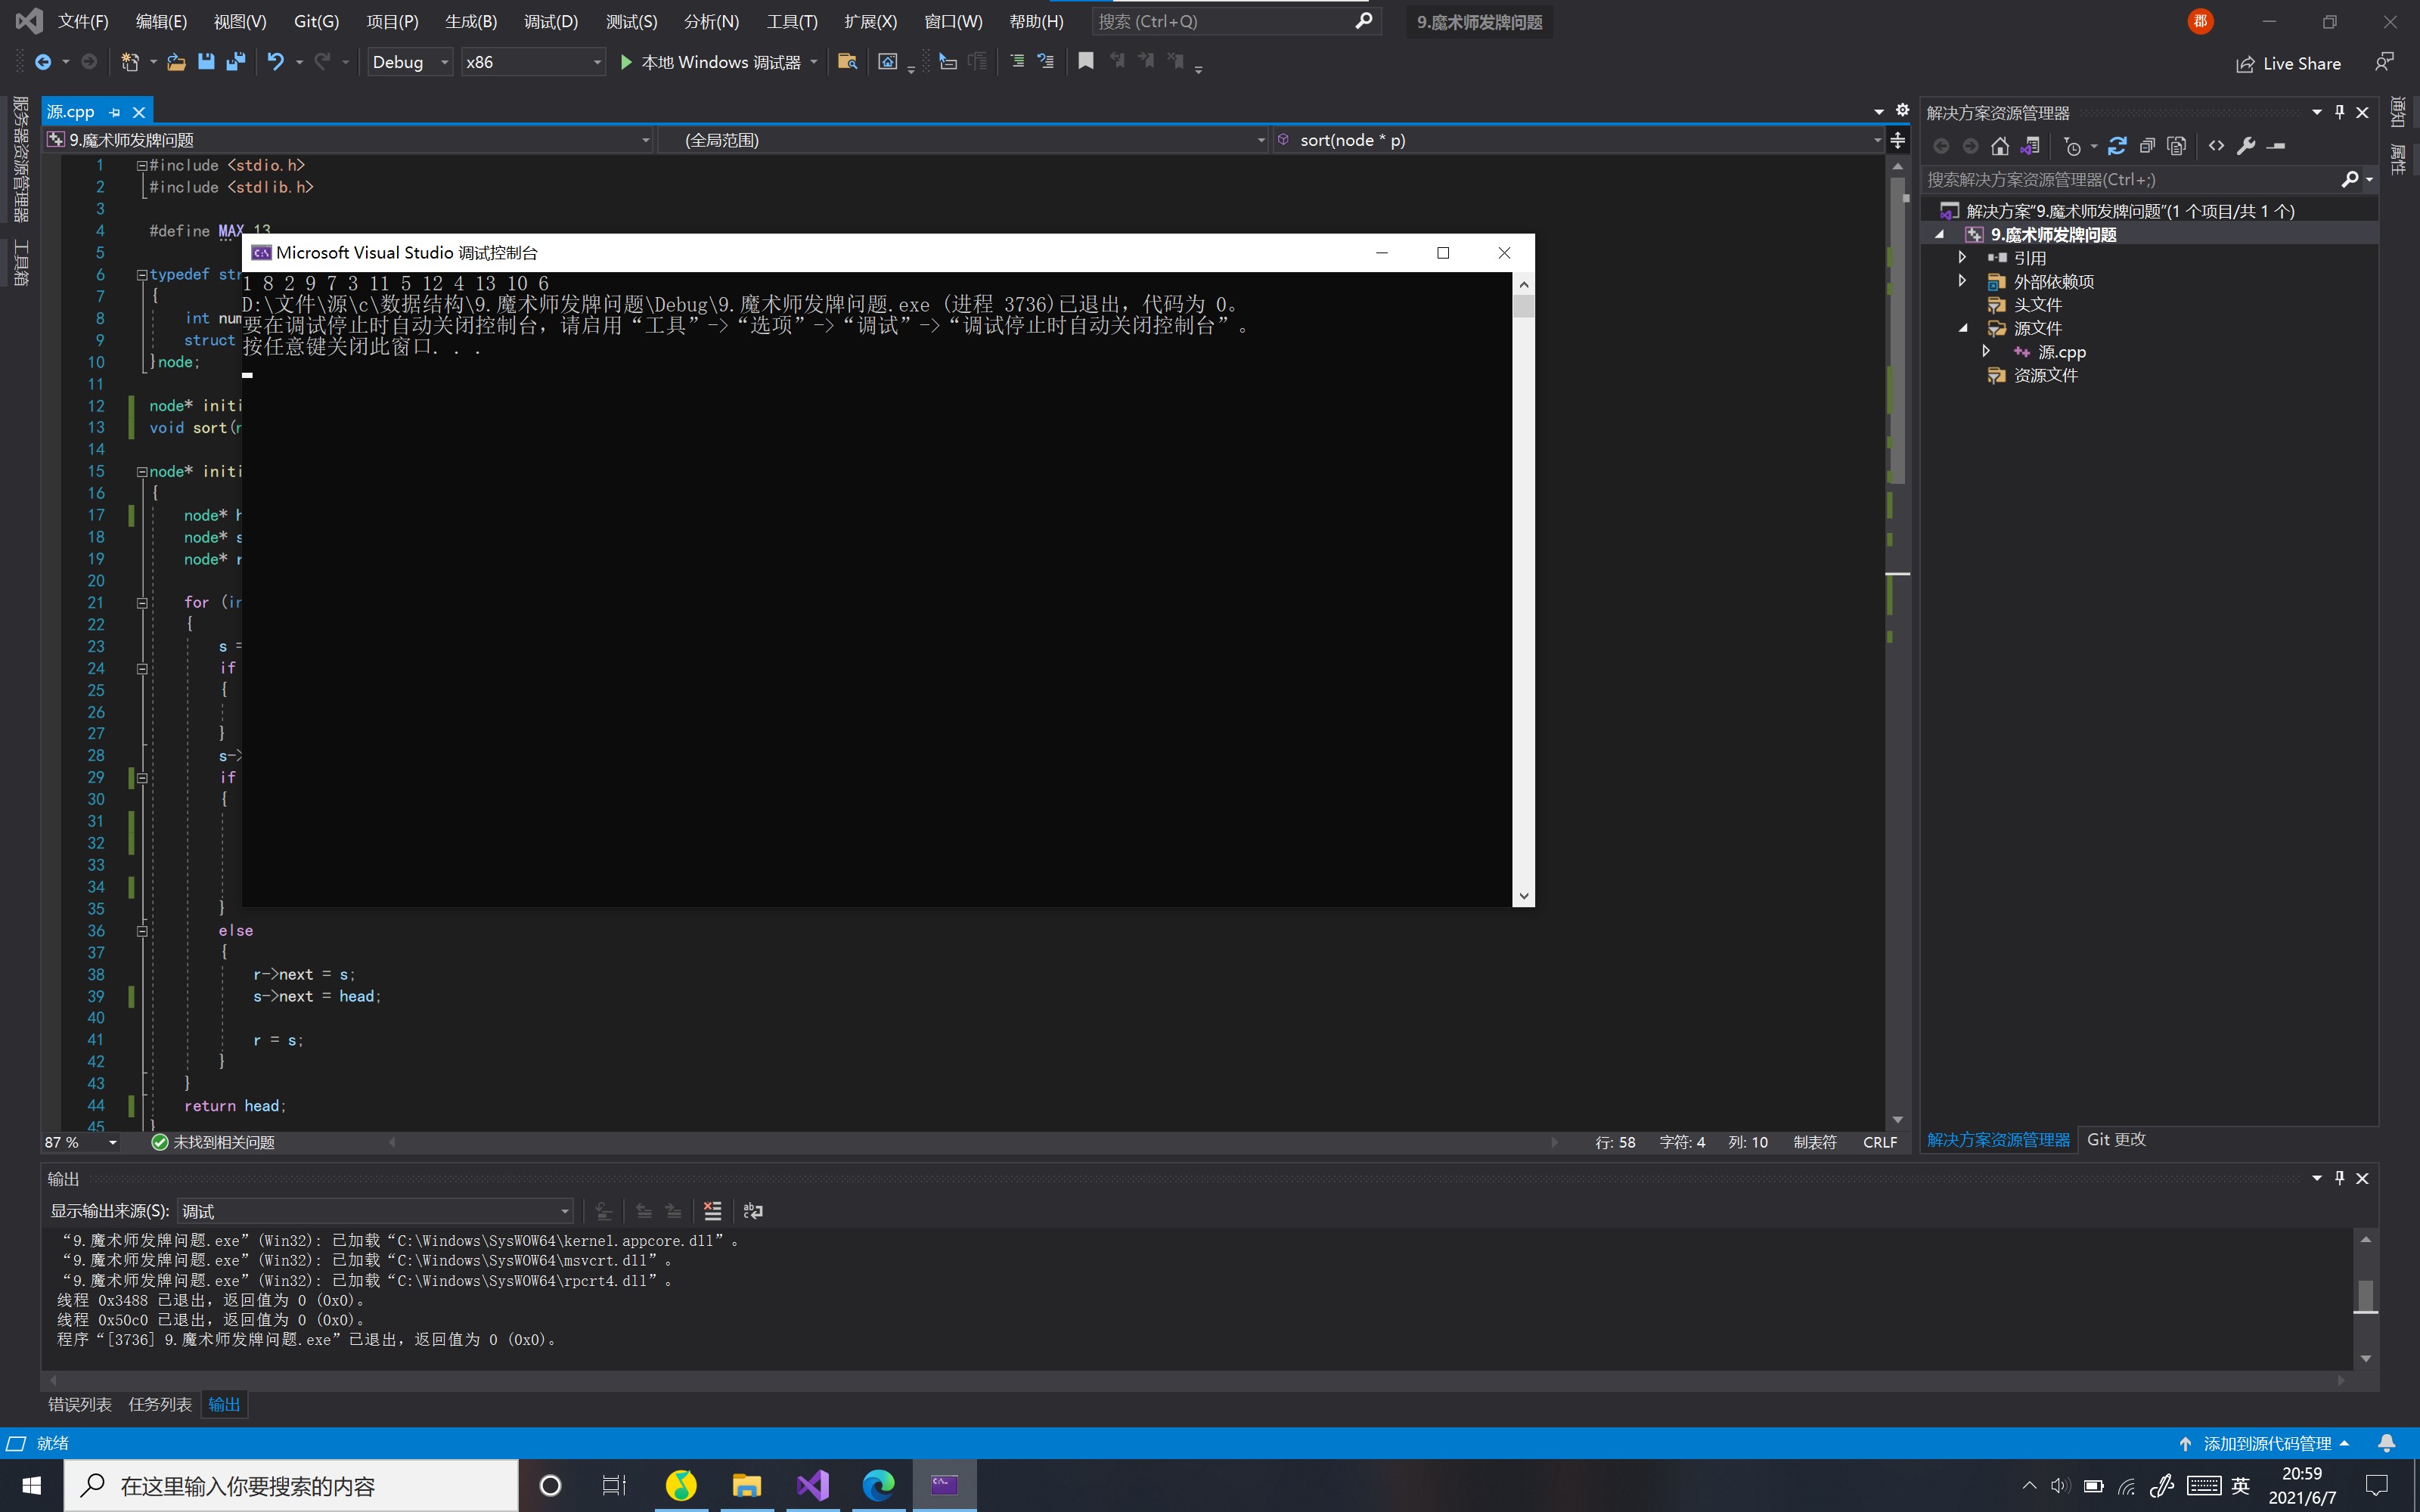Click the Save All icon in toolbar
The image size is (2420, 1512).
click(x=236, y=62)
